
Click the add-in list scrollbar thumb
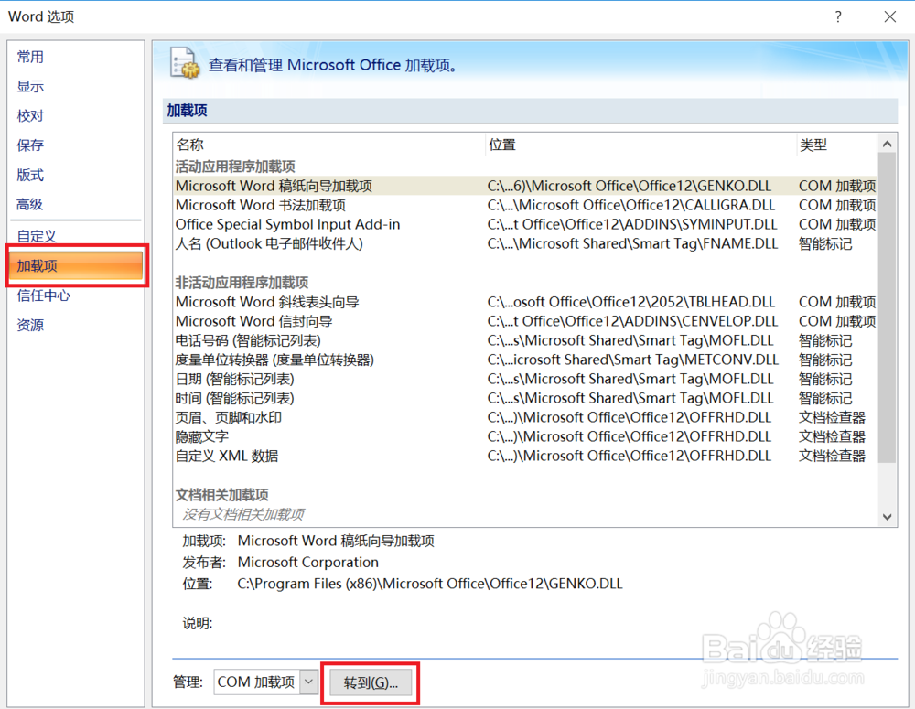click(887, 307)
